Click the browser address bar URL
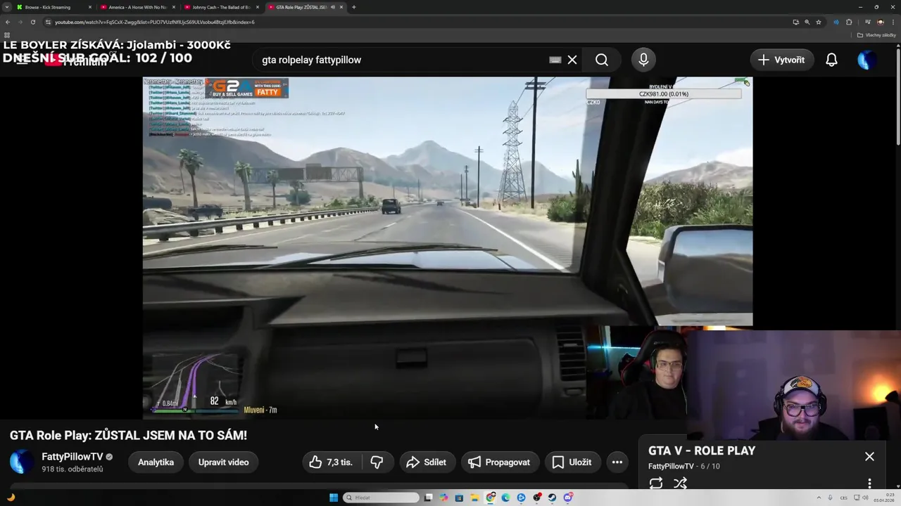 (x=155, y=22)
